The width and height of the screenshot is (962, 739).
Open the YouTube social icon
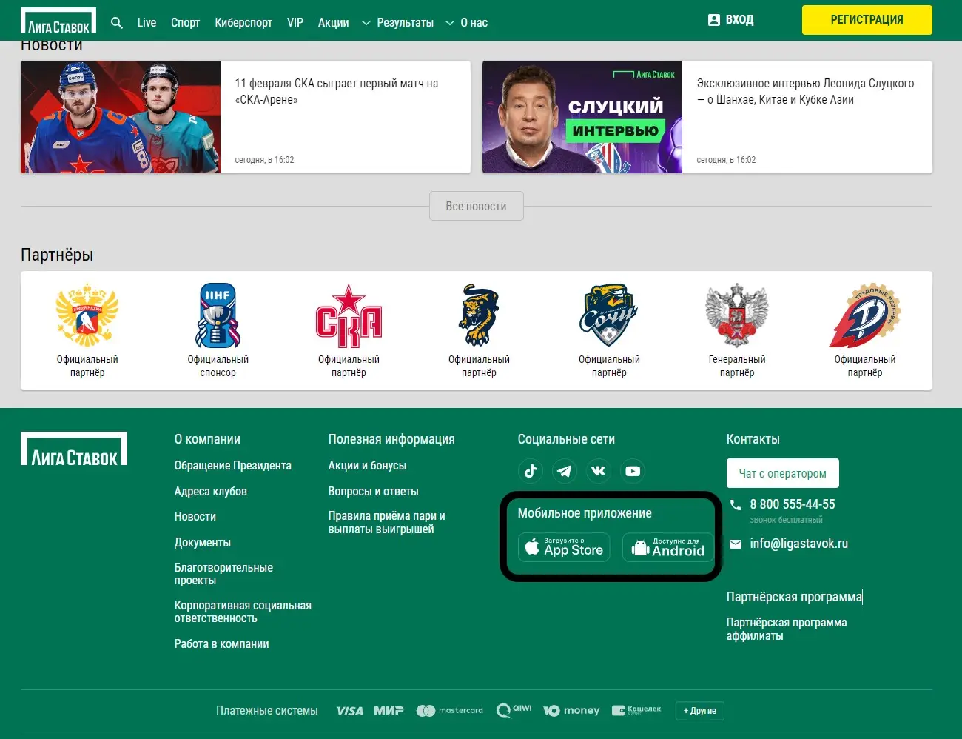pos(633,471)
